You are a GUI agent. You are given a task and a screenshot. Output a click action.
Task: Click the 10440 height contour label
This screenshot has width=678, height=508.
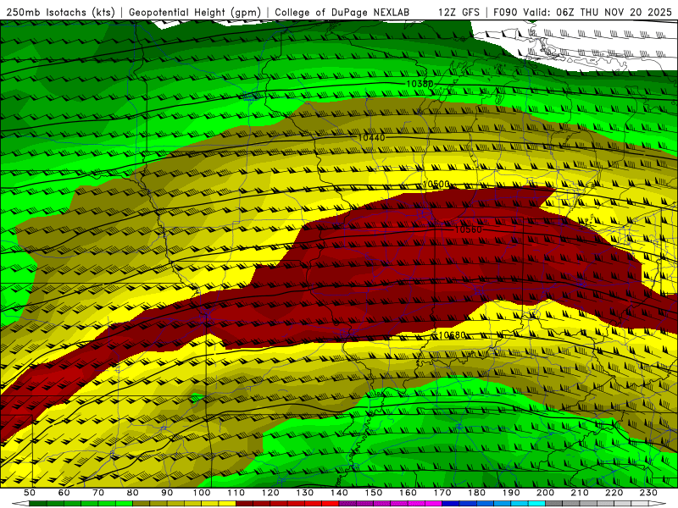click(x=371, y=137)
